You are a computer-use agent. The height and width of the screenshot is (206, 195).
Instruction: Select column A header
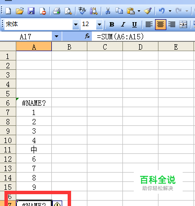pyautogui.click(x=34, y=47)
